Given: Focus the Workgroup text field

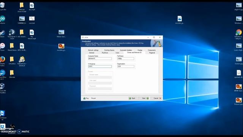Looking at the screenshot, I should click(x=100, y=66).
